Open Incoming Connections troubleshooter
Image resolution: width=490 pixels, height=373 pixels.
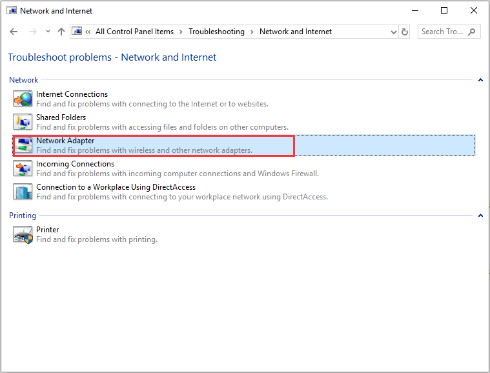[76, 164]
